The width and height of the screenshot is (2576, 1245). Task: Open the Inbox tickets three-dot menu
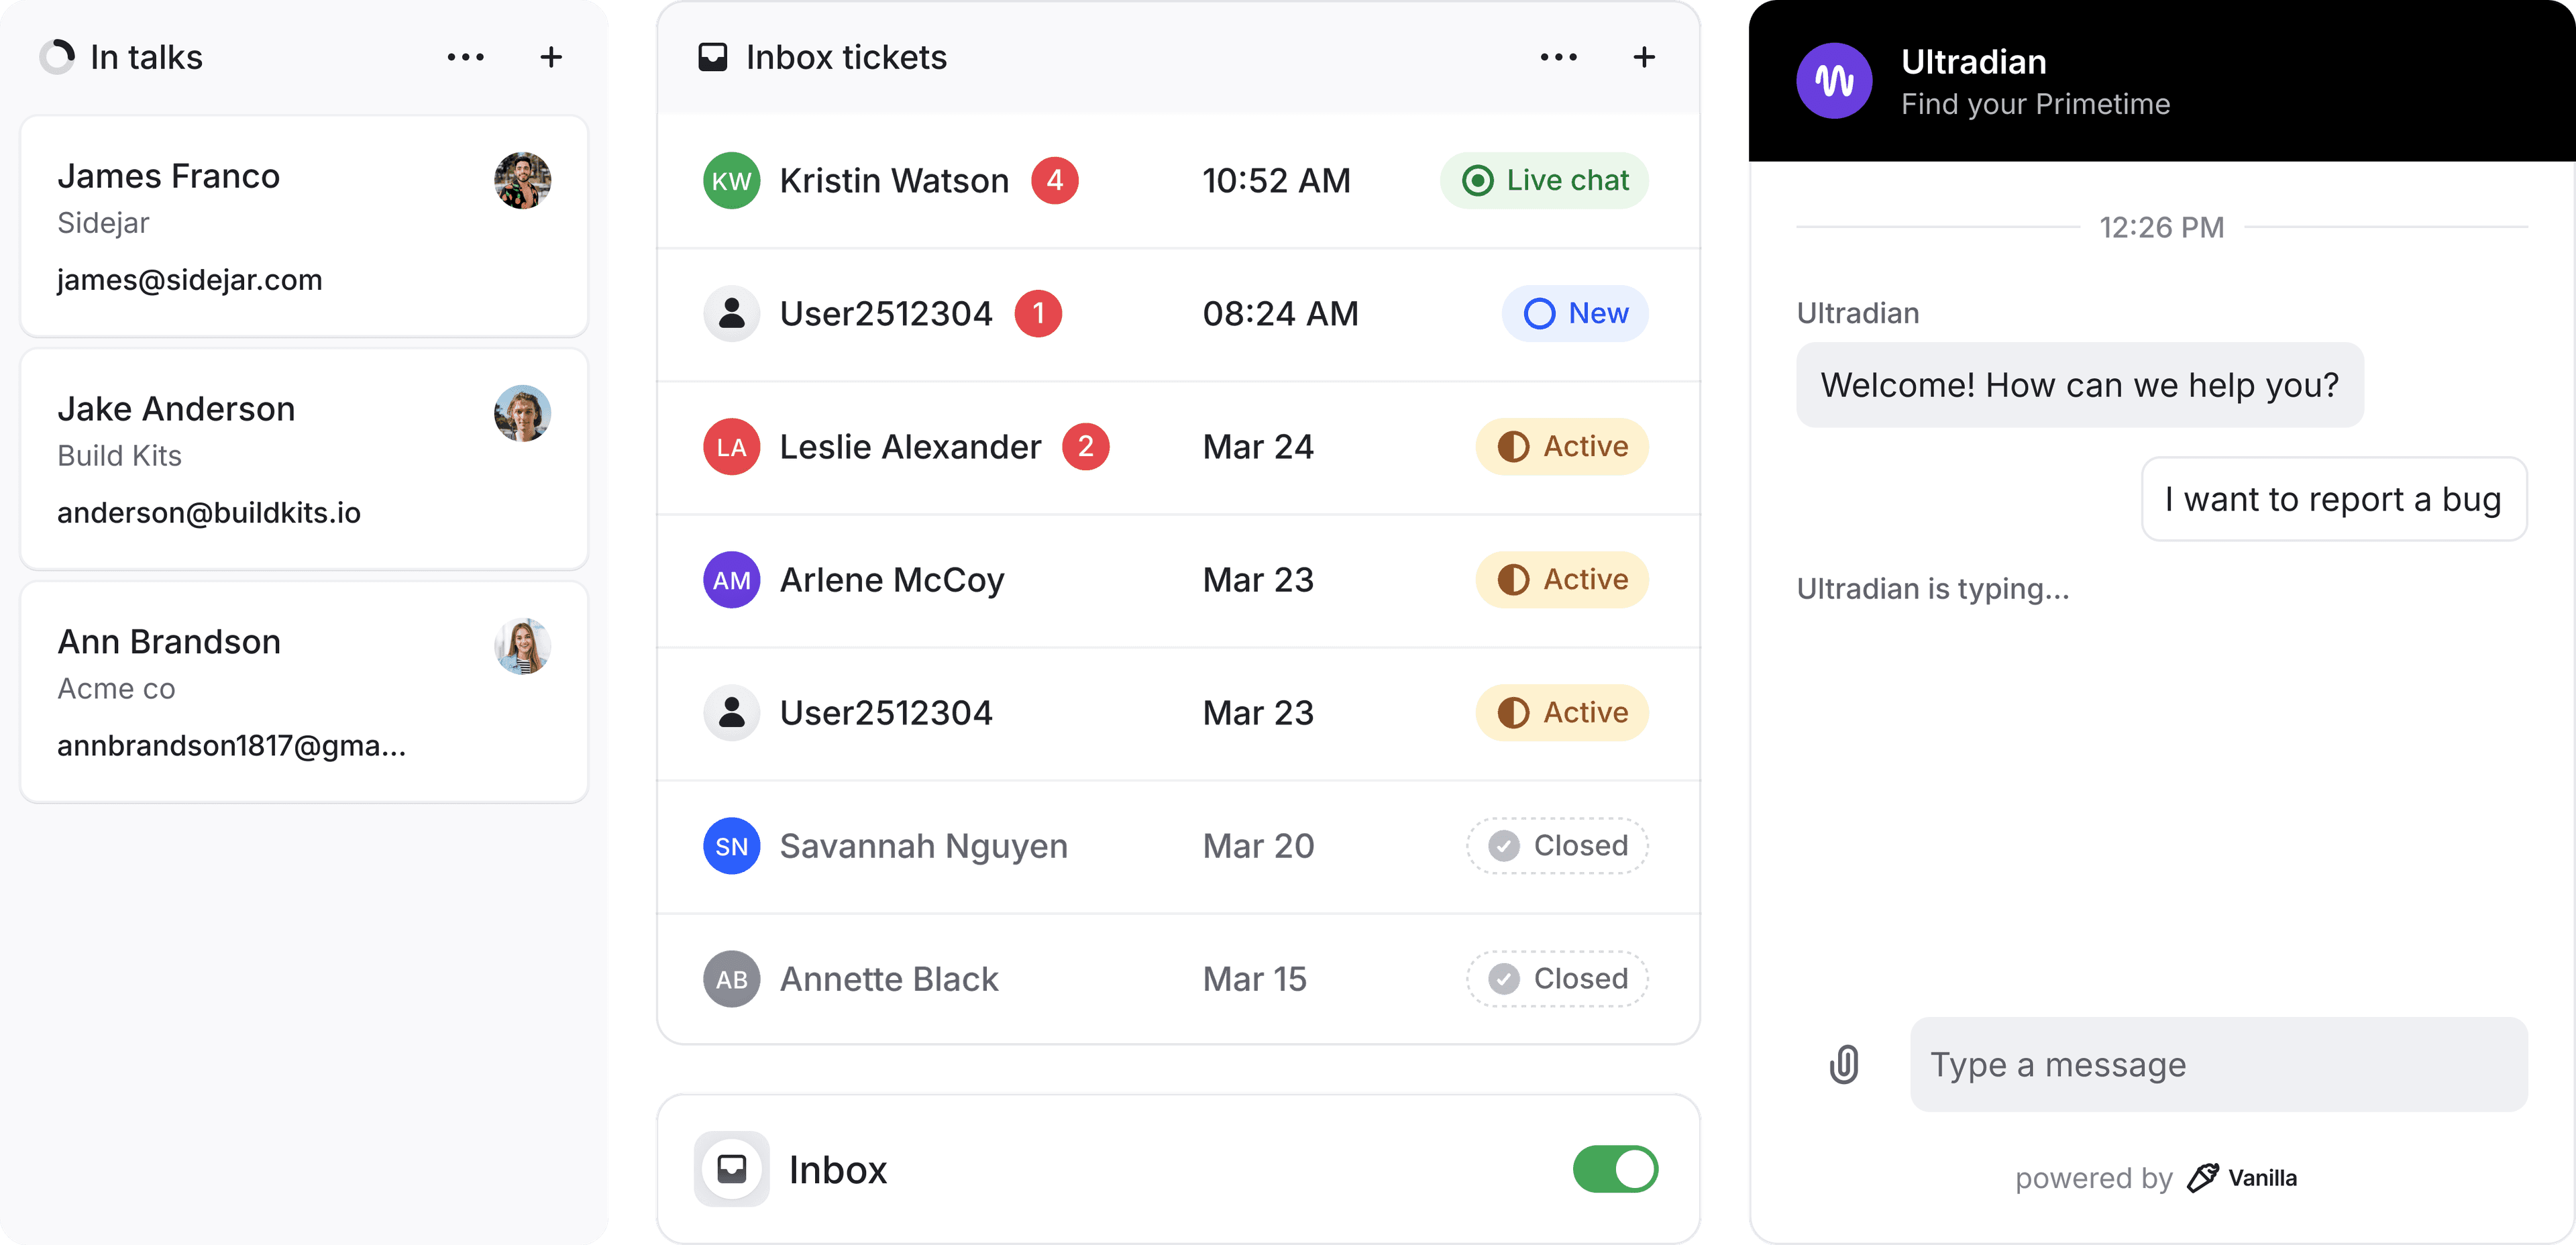[x=1559, y=57]
